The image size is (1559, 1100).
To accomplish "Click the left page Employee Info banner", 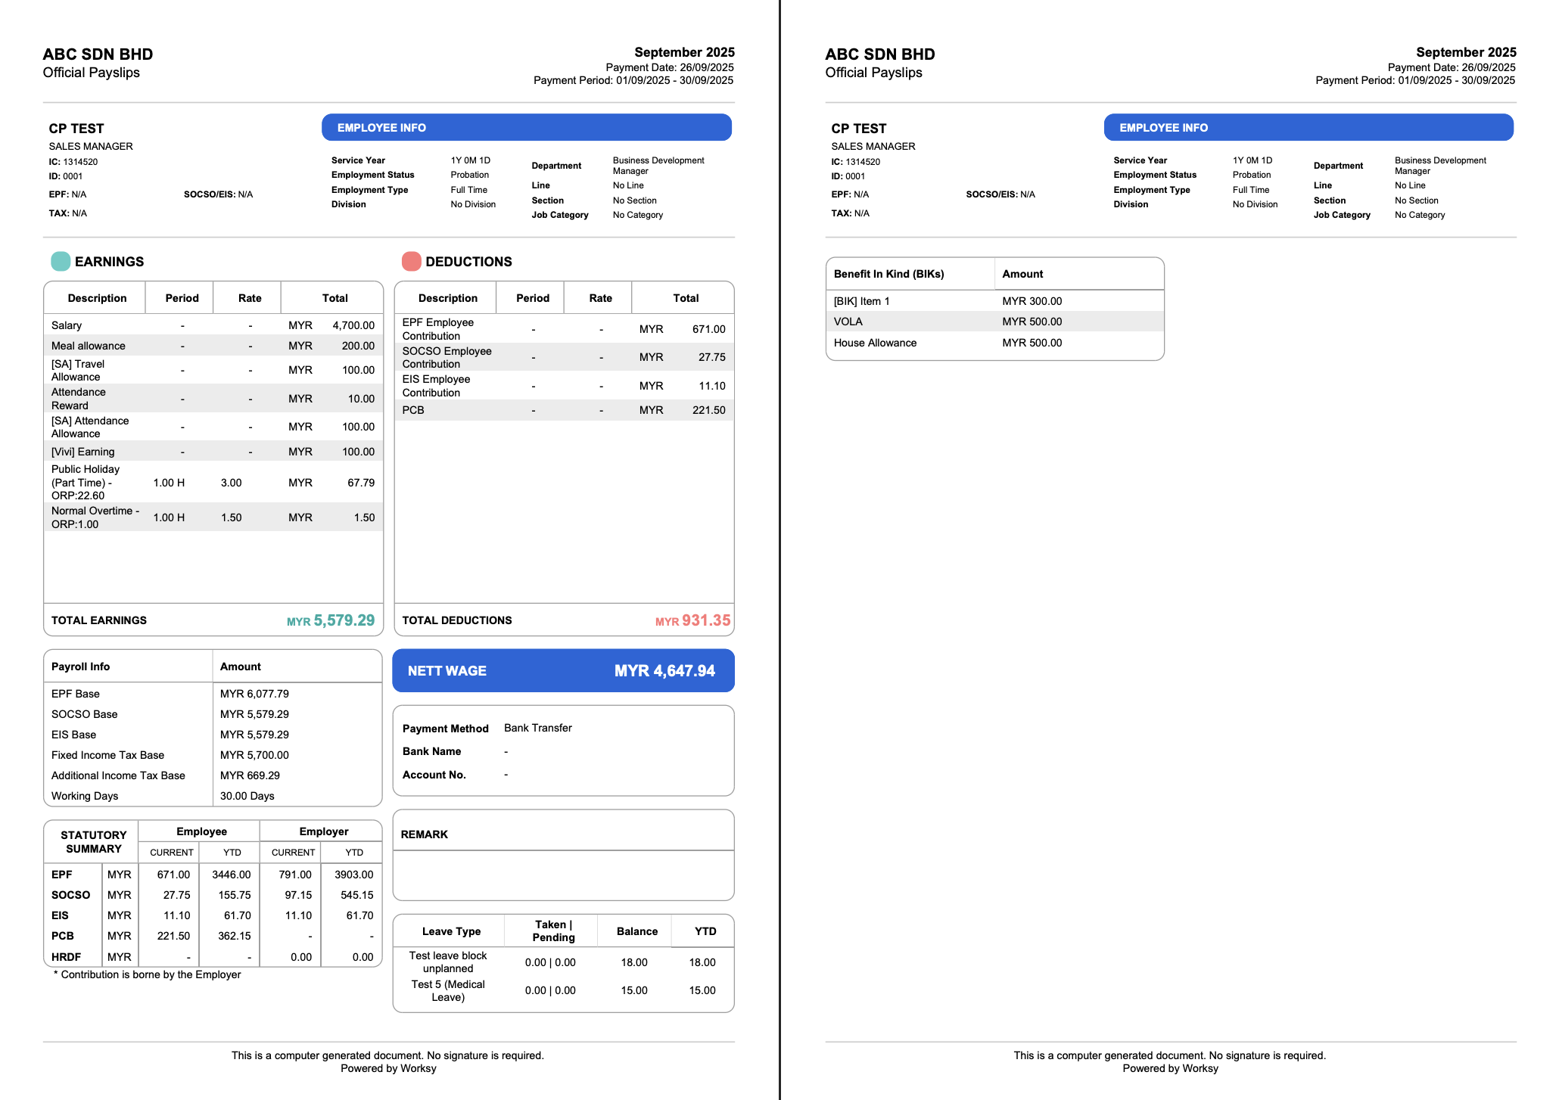I will [x=526, y=128].
